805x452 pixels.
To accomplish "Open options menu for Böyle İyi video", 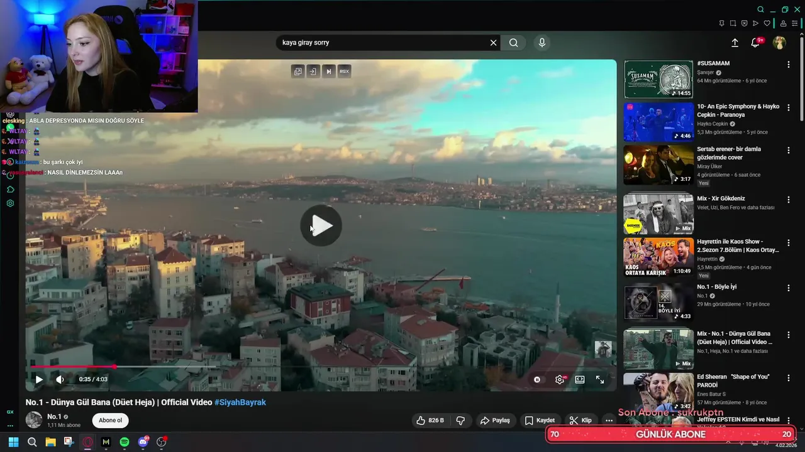I will 789,288.
